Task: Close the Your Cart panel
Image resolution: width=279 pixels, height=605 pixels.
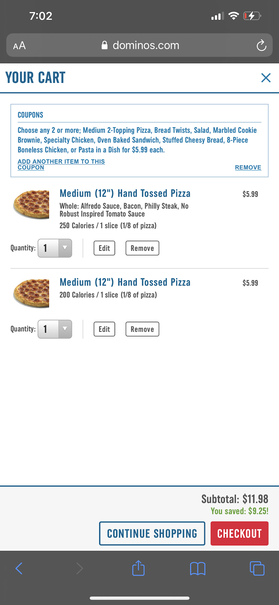Action: [266, 78]
